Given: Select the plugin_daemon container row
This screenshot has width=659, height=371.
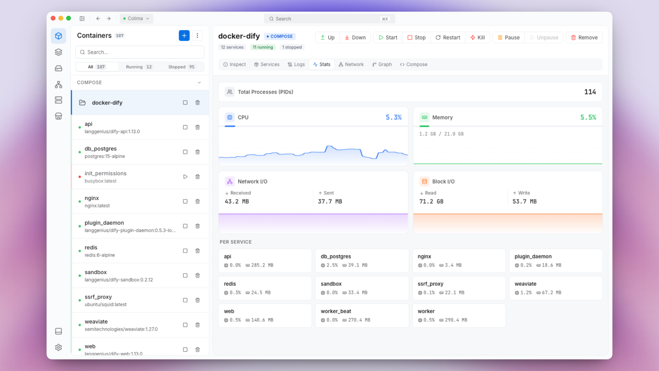Looking at the screenshot, I should point(140,226).
